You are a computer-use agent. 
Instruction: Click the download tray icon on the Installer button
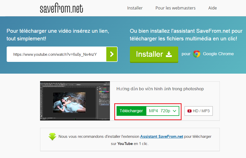[169, 54]
